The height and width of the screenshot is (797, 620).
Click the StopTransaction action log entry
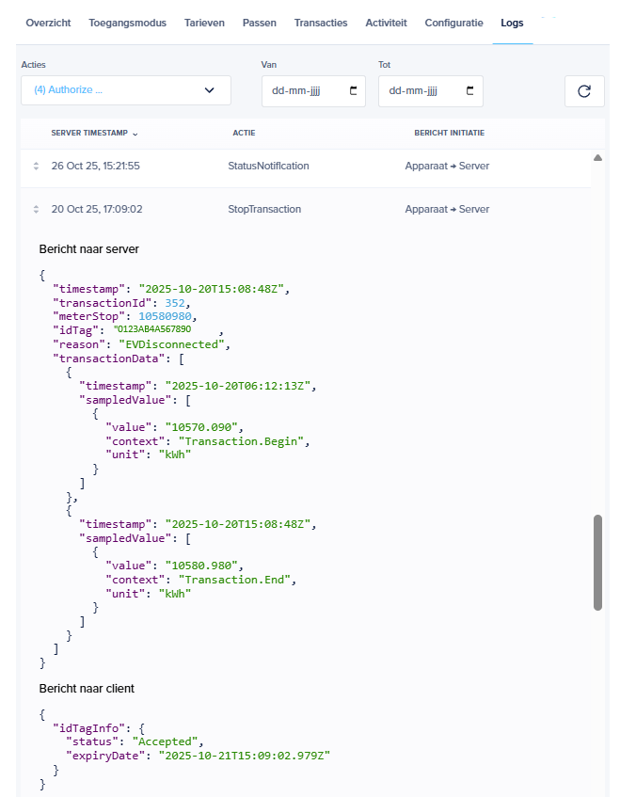point(264,210)
